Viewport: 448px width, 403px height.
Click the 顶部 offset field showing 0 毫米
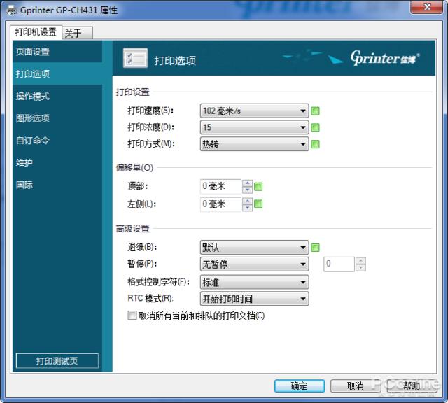pyautogui.click(x=221, y=187)
